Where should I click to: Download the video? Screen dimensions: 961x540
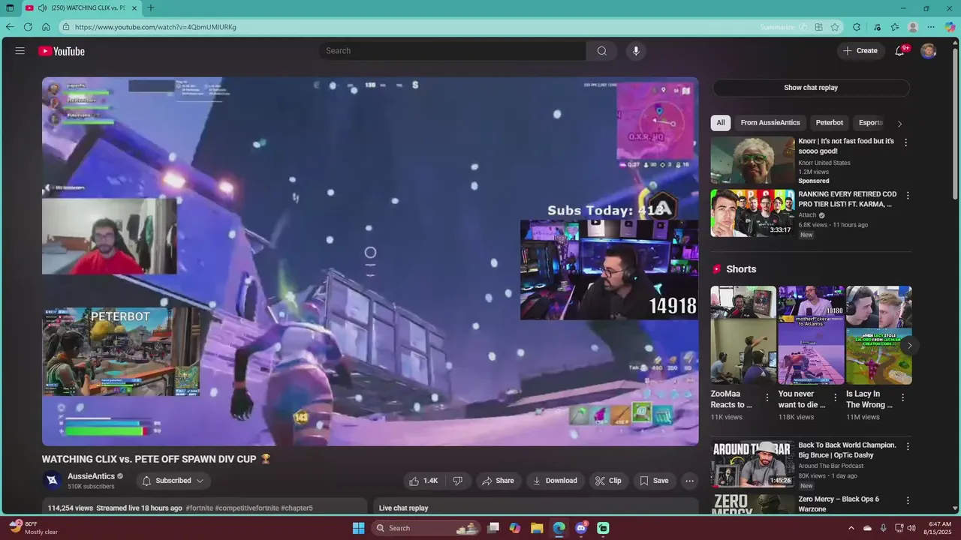pyautogui.click(x=555, y=481)
